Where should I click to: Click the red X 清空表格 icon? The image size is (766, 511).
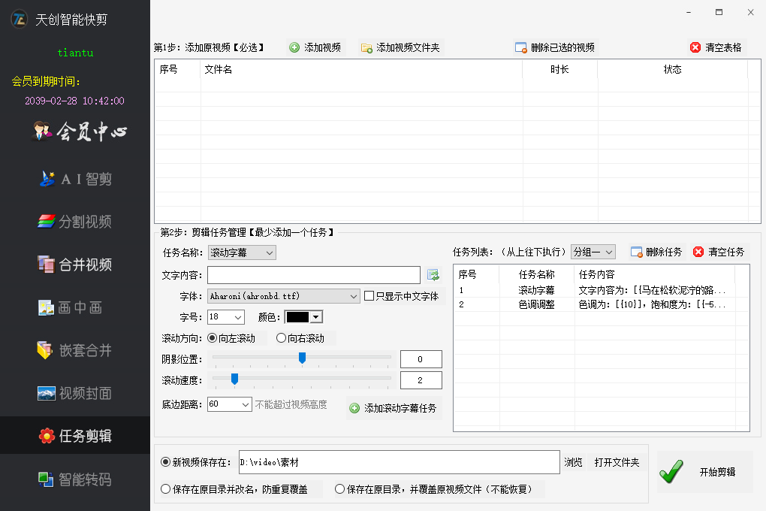pyautogui.click(x=695, y=47)
